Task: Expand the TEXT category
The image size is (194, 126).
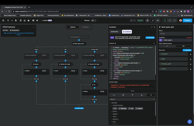Action: (x=111, y=117)
